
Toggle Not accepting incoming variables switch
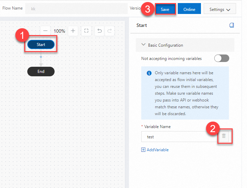(222, 58)
